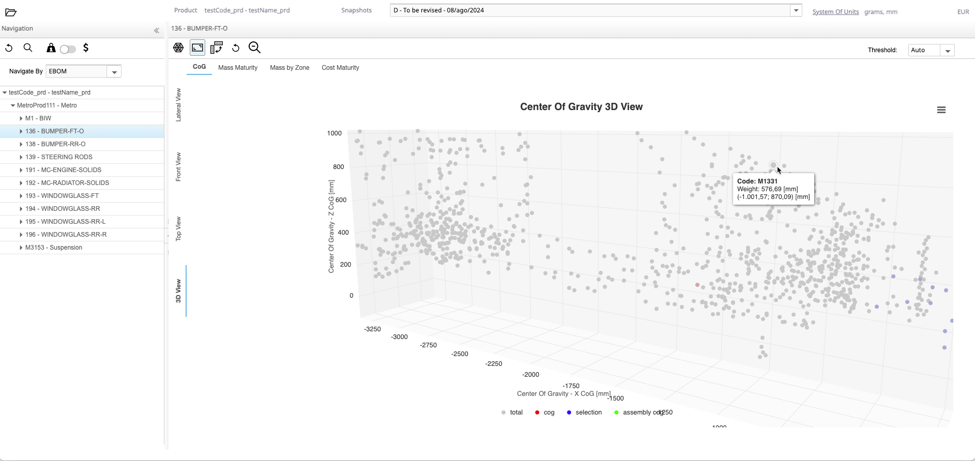Toggle the weight/cost switch
The width and height of the screenshot is (975, 461).
68,49
